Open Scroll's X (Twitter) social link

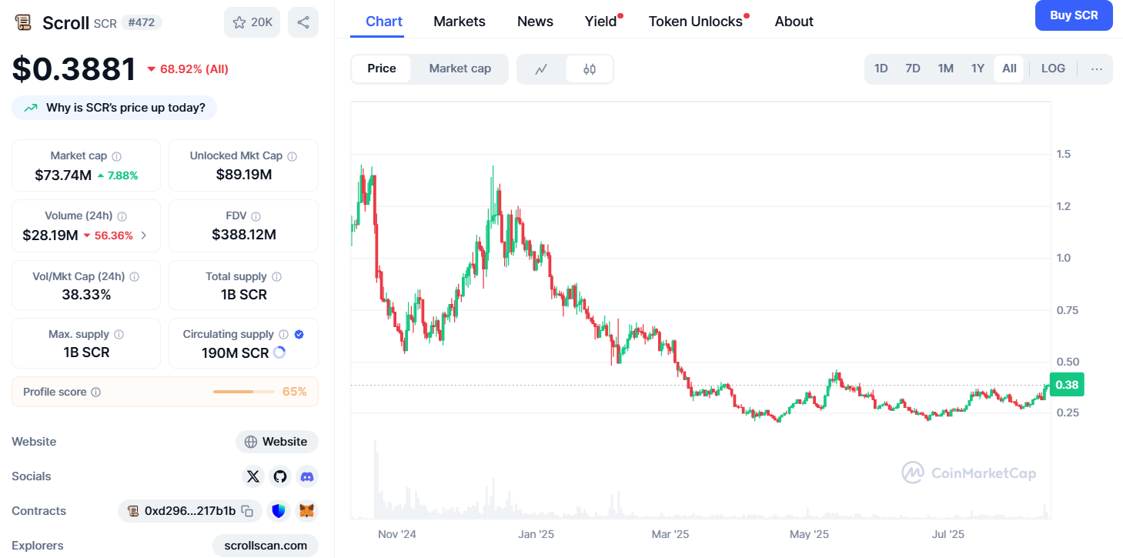click(253, 476)
